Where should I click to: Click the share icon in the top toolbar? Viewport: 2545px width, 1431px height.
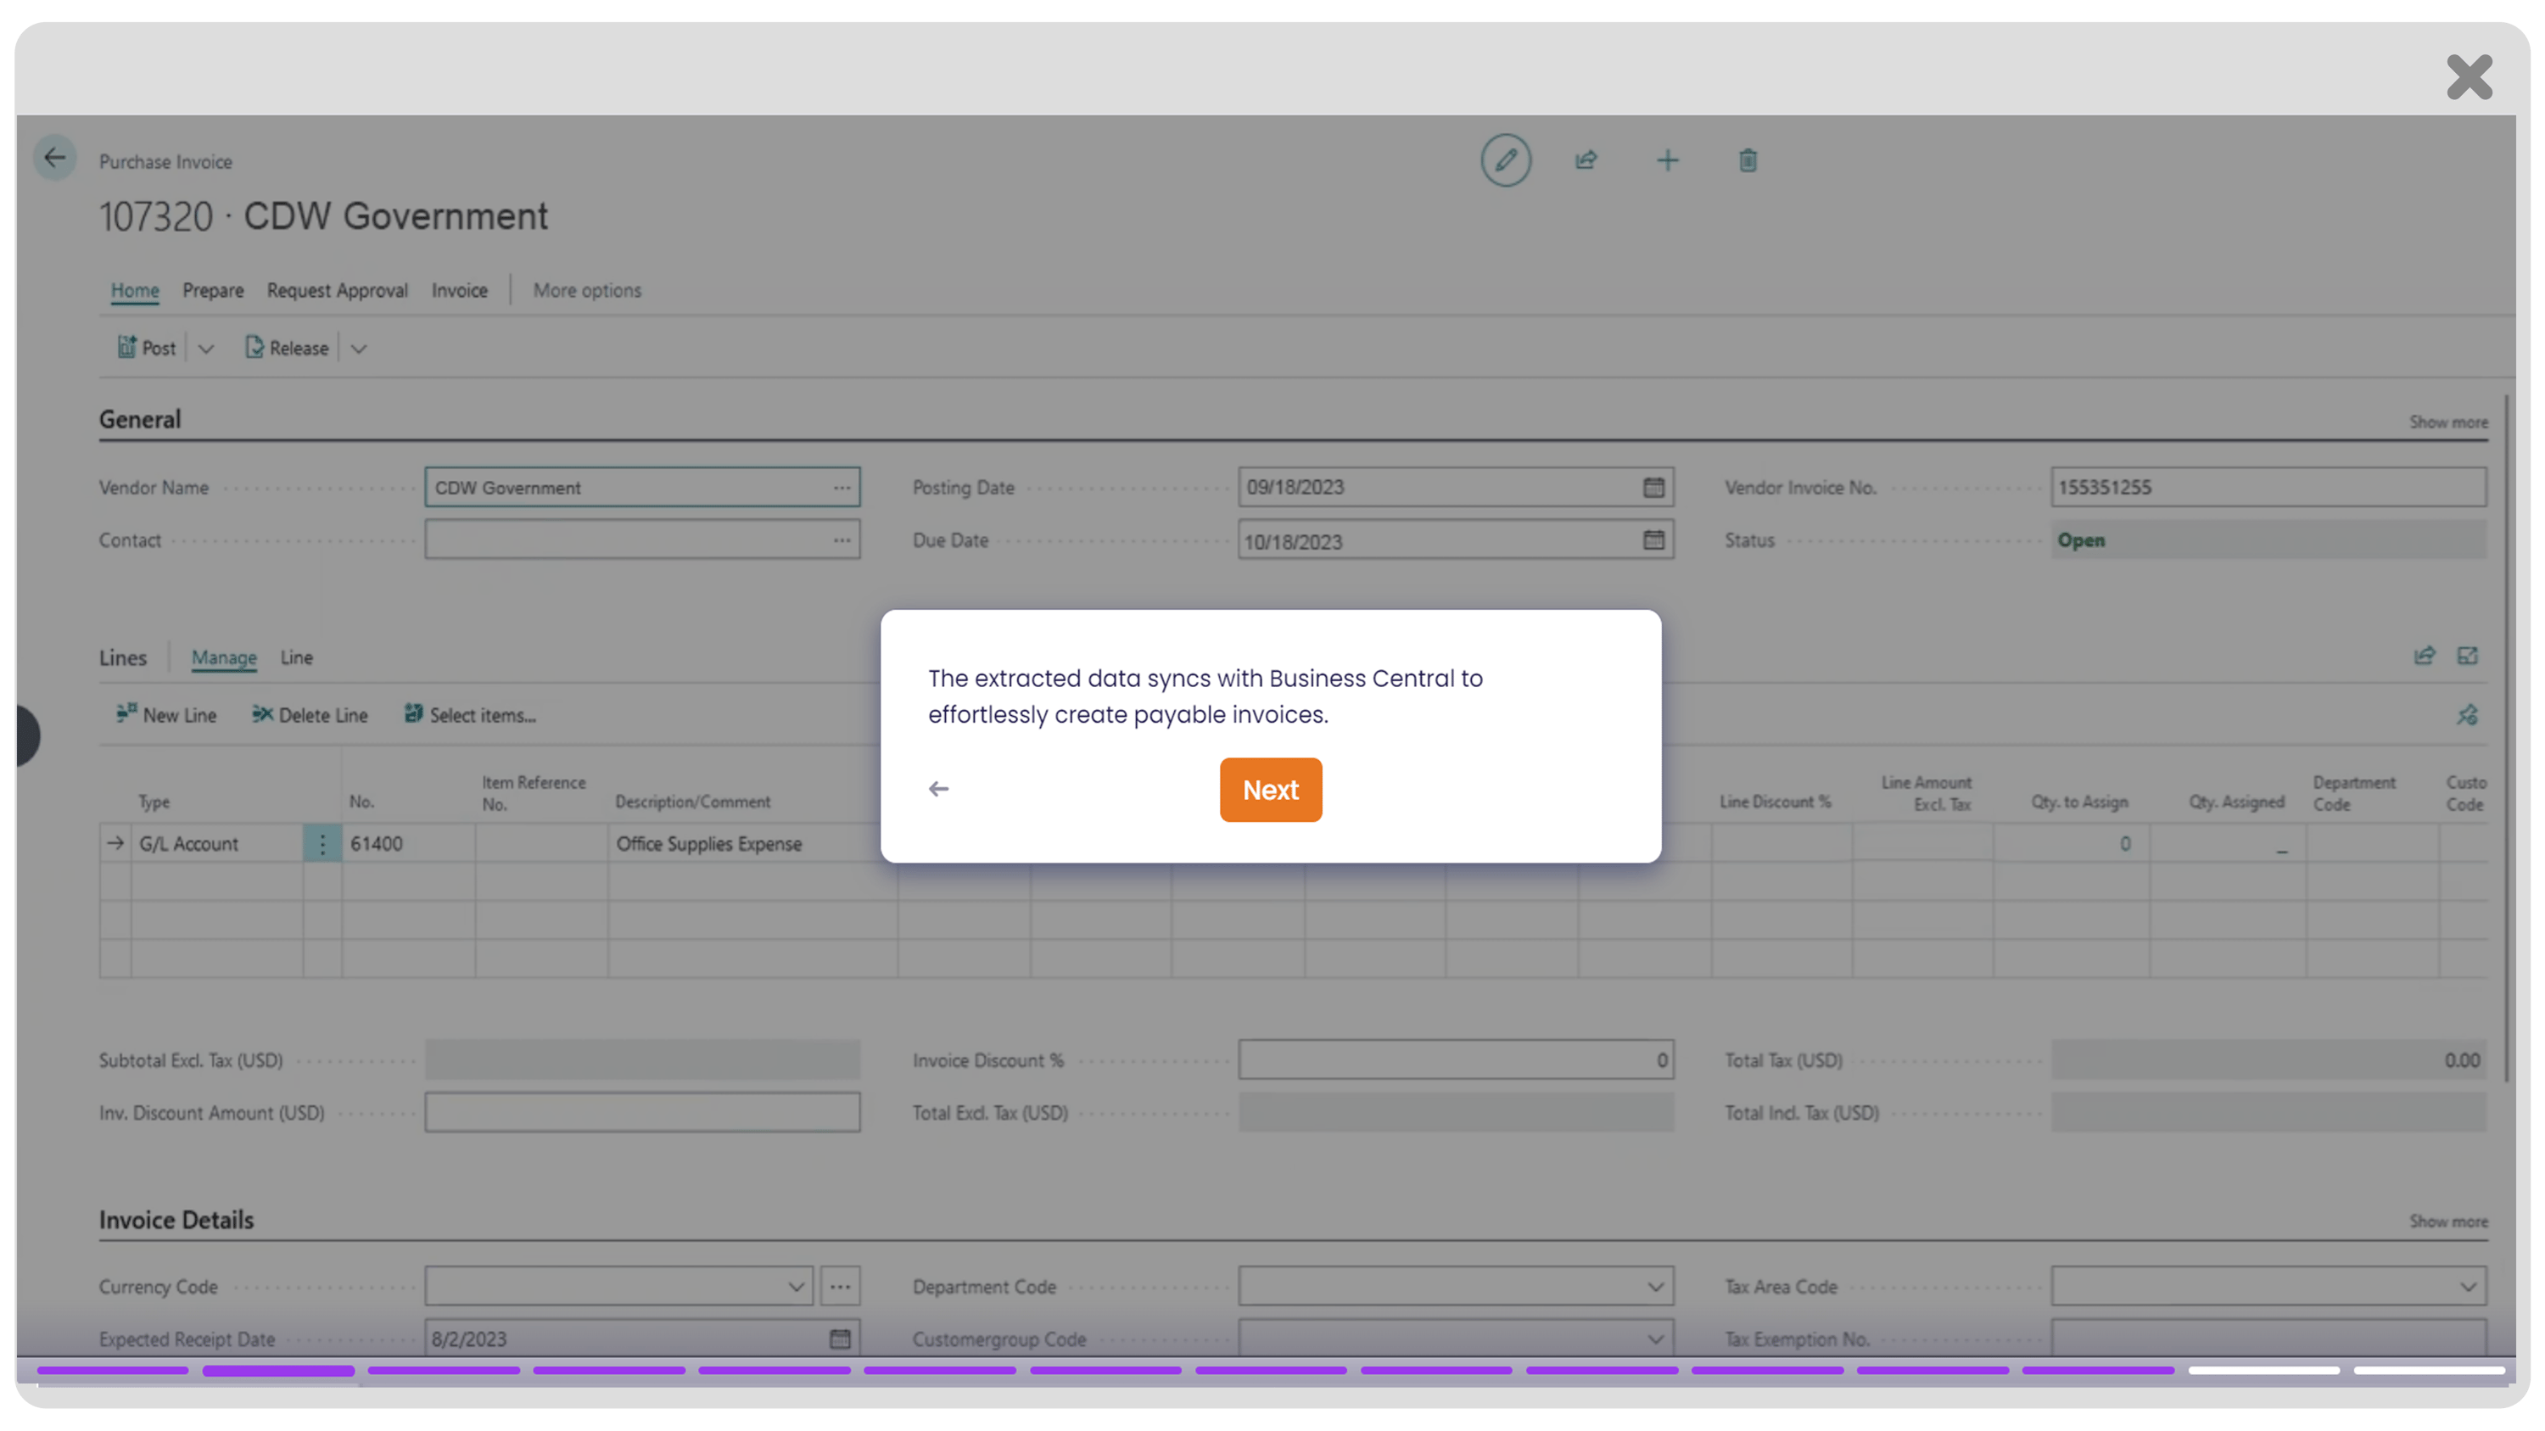[1586, 159]
